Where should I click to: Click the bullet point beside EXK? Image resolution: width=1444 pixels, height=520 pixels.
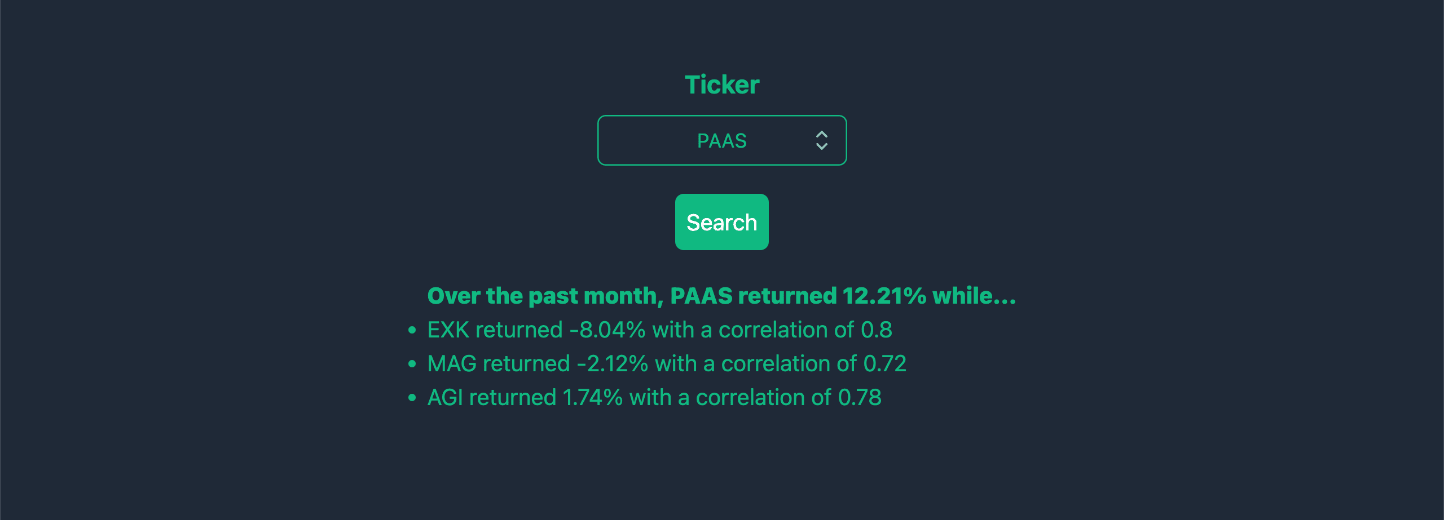click(x=412, y=330)
